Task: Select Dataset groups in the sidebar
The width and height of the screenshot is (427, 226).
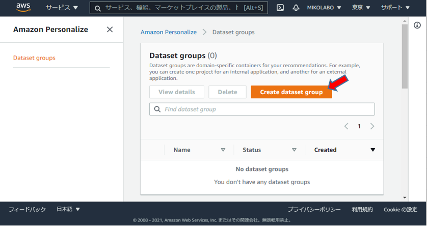Action: pos(34,58)
